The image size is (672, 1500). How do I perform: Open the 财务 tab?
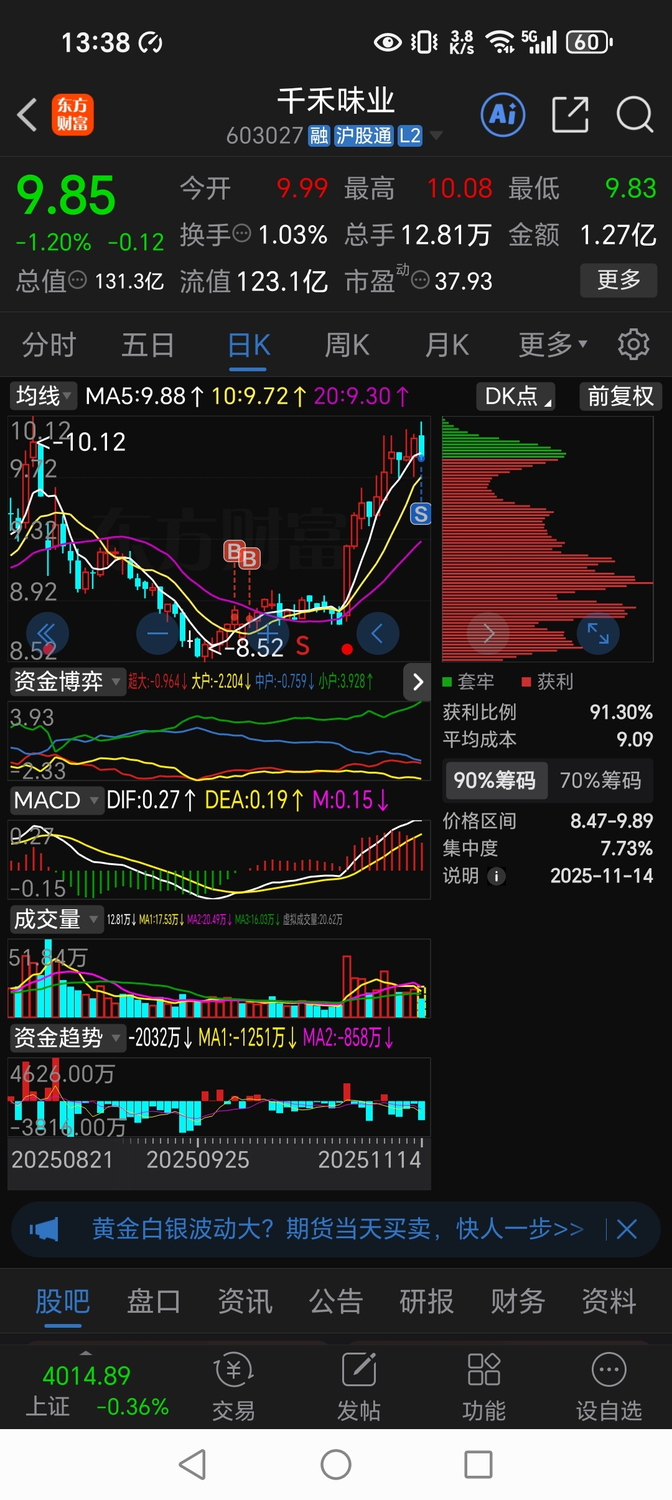tap(518, 1301)
